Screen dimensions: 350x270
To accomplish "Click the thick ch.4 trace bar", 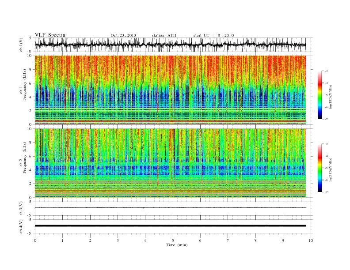I will point(170,226).
